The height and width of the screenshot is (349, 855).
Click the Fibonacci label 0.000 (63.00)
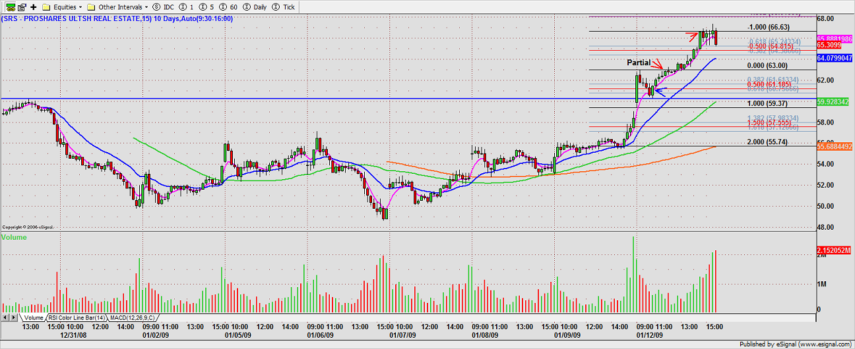coord(768,65)
